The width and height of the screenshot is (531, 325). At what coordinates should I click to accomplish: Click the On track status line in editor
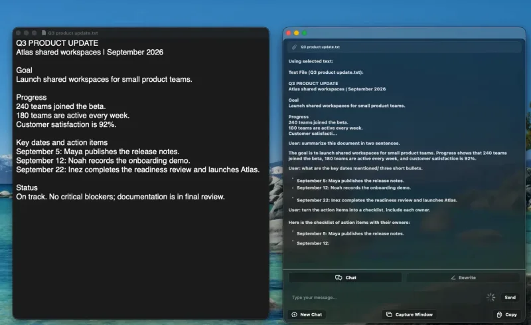(121, 197)
